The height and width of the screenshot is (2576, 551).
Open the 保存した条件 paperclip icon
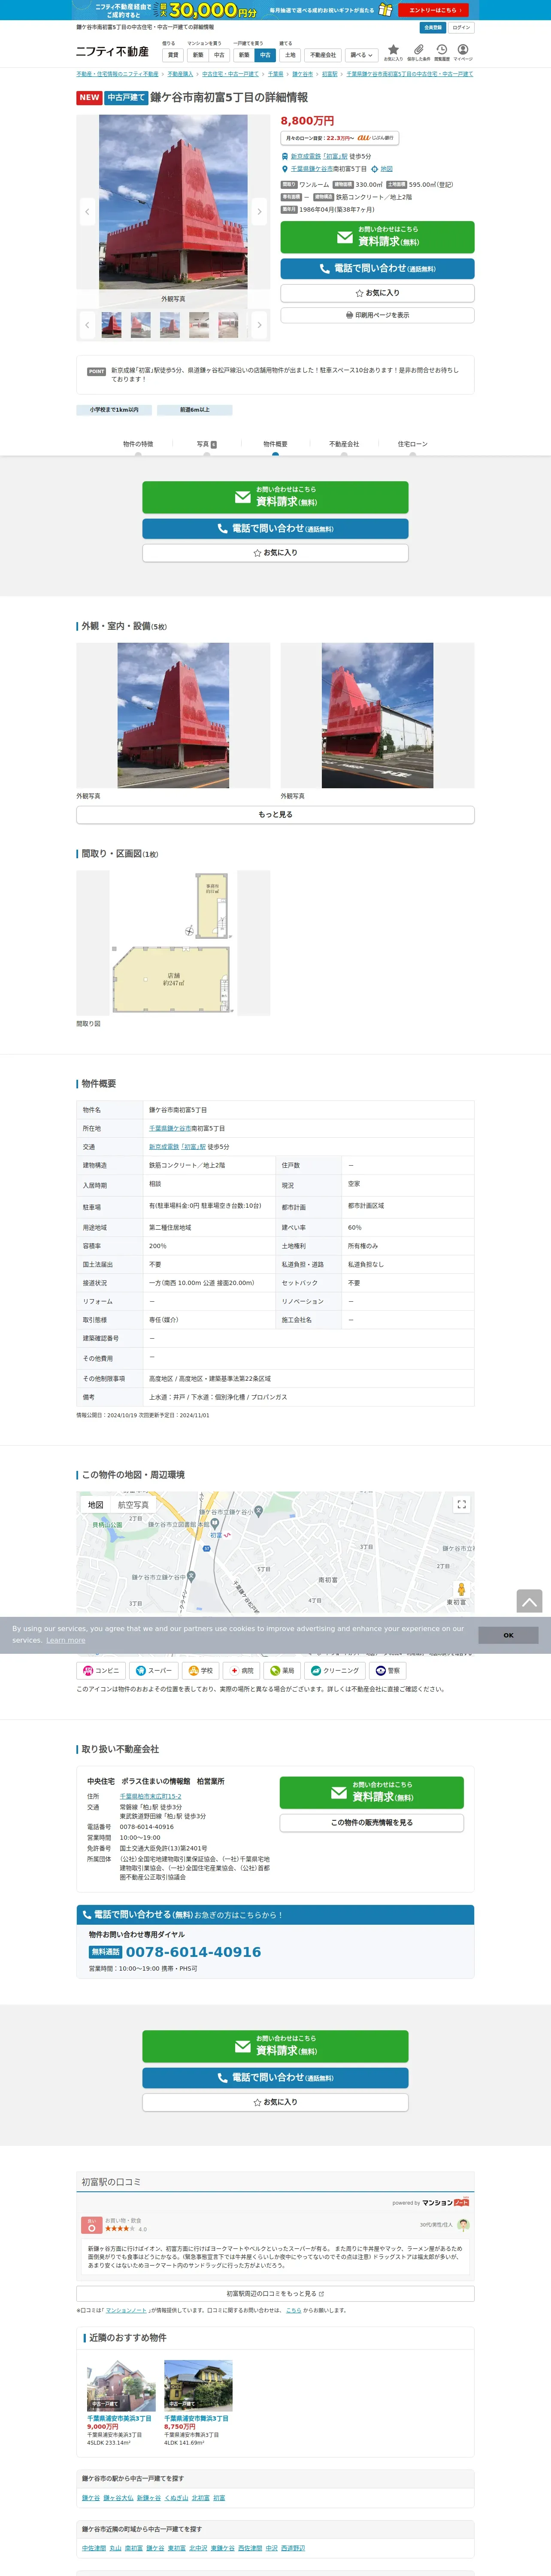point(418,52)
